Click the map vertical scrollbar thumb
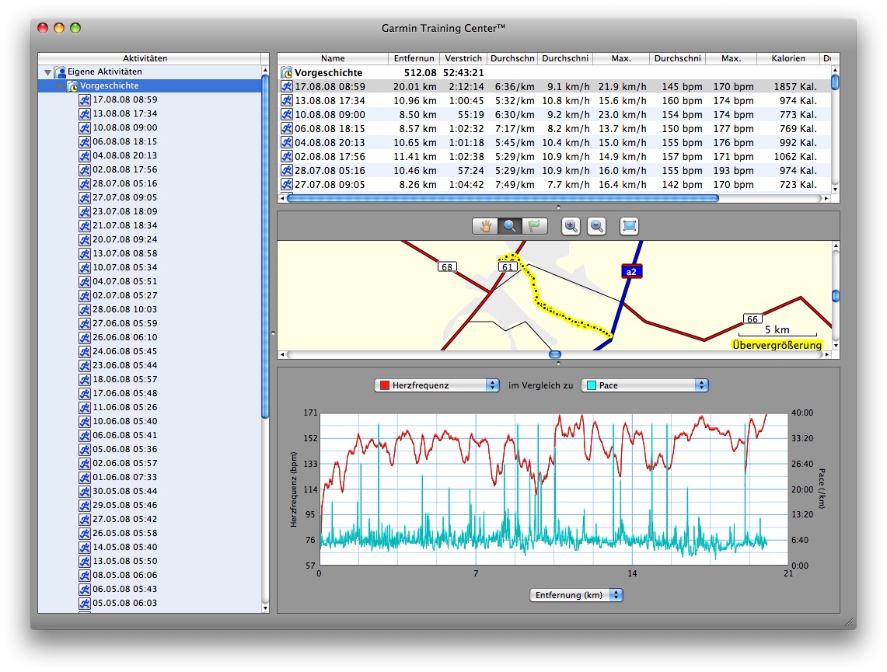This screenshot has width=887, height=672. 836,296
